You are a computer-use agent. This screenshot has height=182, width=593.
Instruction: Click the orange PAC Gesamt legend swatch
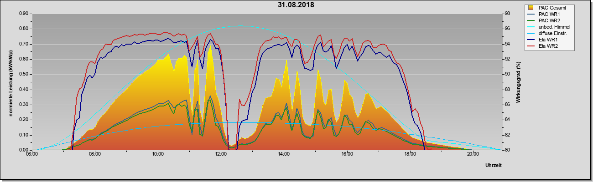click(x=531, y=8)
